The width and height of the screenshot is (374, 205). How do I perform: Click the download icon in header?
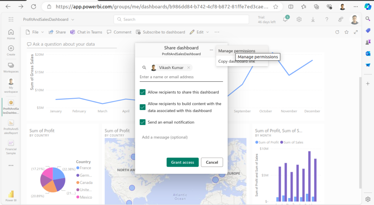[x=313, y=19]
